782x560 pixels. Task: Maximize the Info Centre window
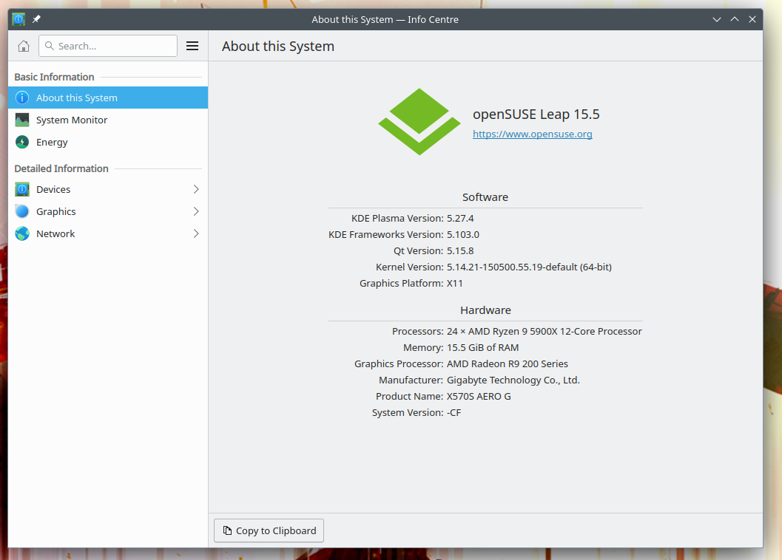(x=735, y=19)
